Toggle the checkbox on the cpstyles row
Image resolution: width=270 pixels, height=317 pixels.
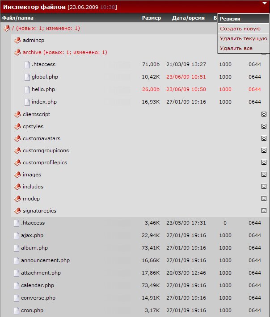pos(264,126)
